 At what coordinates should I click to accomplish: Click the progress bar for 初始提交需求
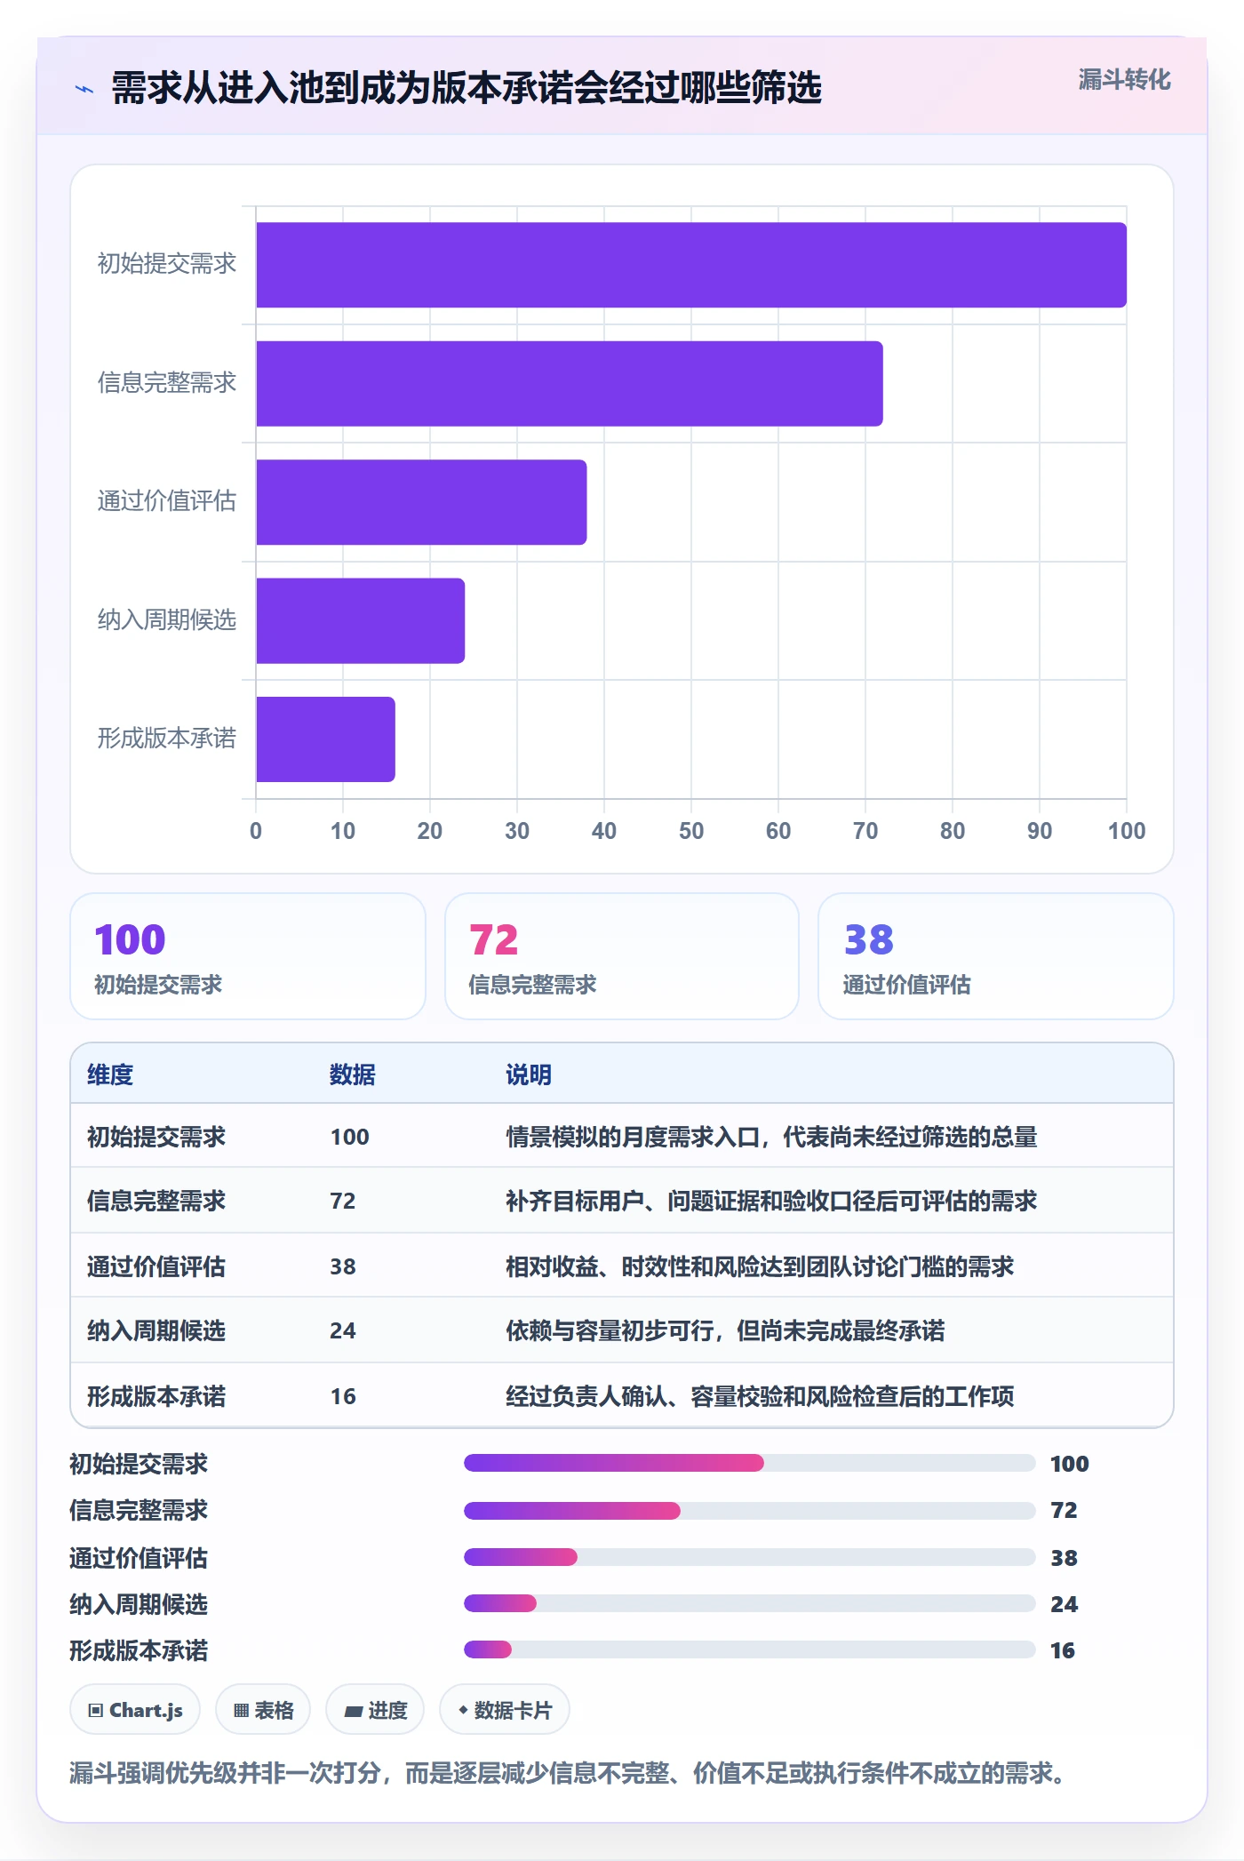coord(750,1463)
